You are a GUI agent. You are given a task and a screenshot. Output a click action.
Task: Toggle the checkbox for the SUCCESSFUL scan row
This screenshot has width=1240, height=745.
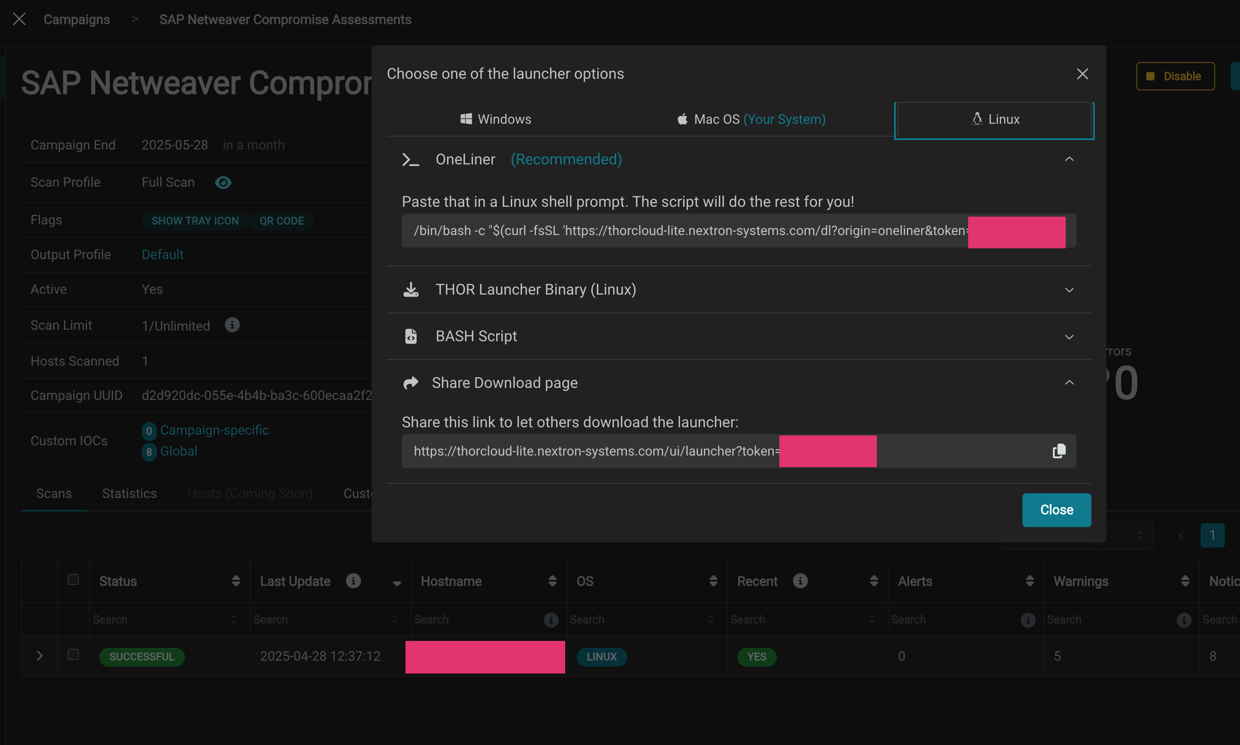pos(73,655)
